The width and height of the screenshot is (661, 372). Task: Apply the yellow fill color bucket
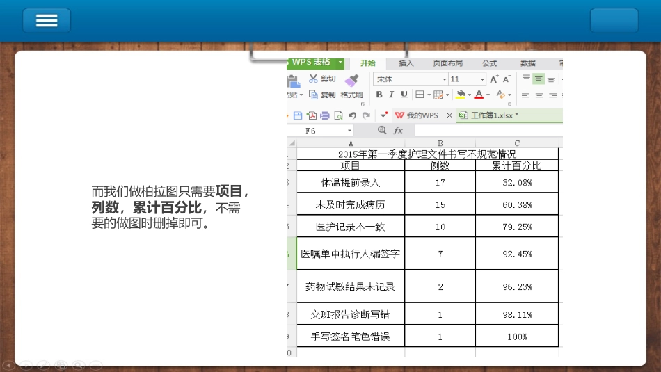pyautogui.click(x=461, y=95)
